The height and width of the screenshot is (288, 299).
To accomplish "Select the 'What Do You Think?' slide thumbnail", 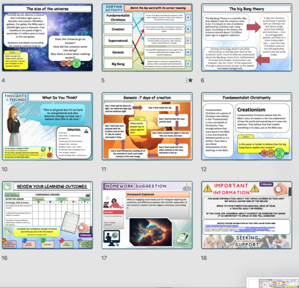I will coord(47,126).
